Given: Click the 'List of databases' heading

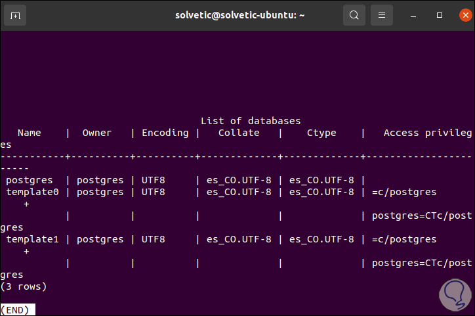Looking at the screenshot, I should (250, 121).
